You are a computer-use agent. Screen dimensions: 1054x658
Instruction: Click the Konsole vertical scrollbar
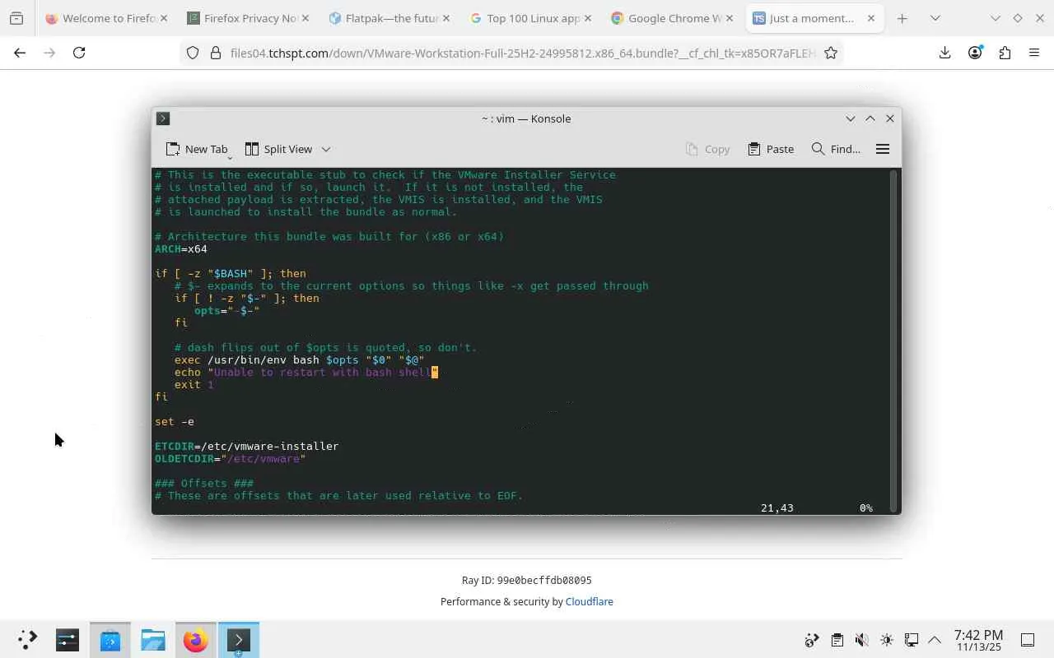click(893, 341)
